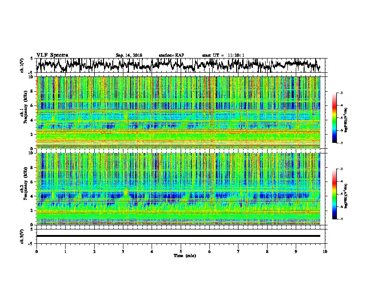Click the ch.2 color scale bar
The image size is (366, 282).
coord(335,194)
